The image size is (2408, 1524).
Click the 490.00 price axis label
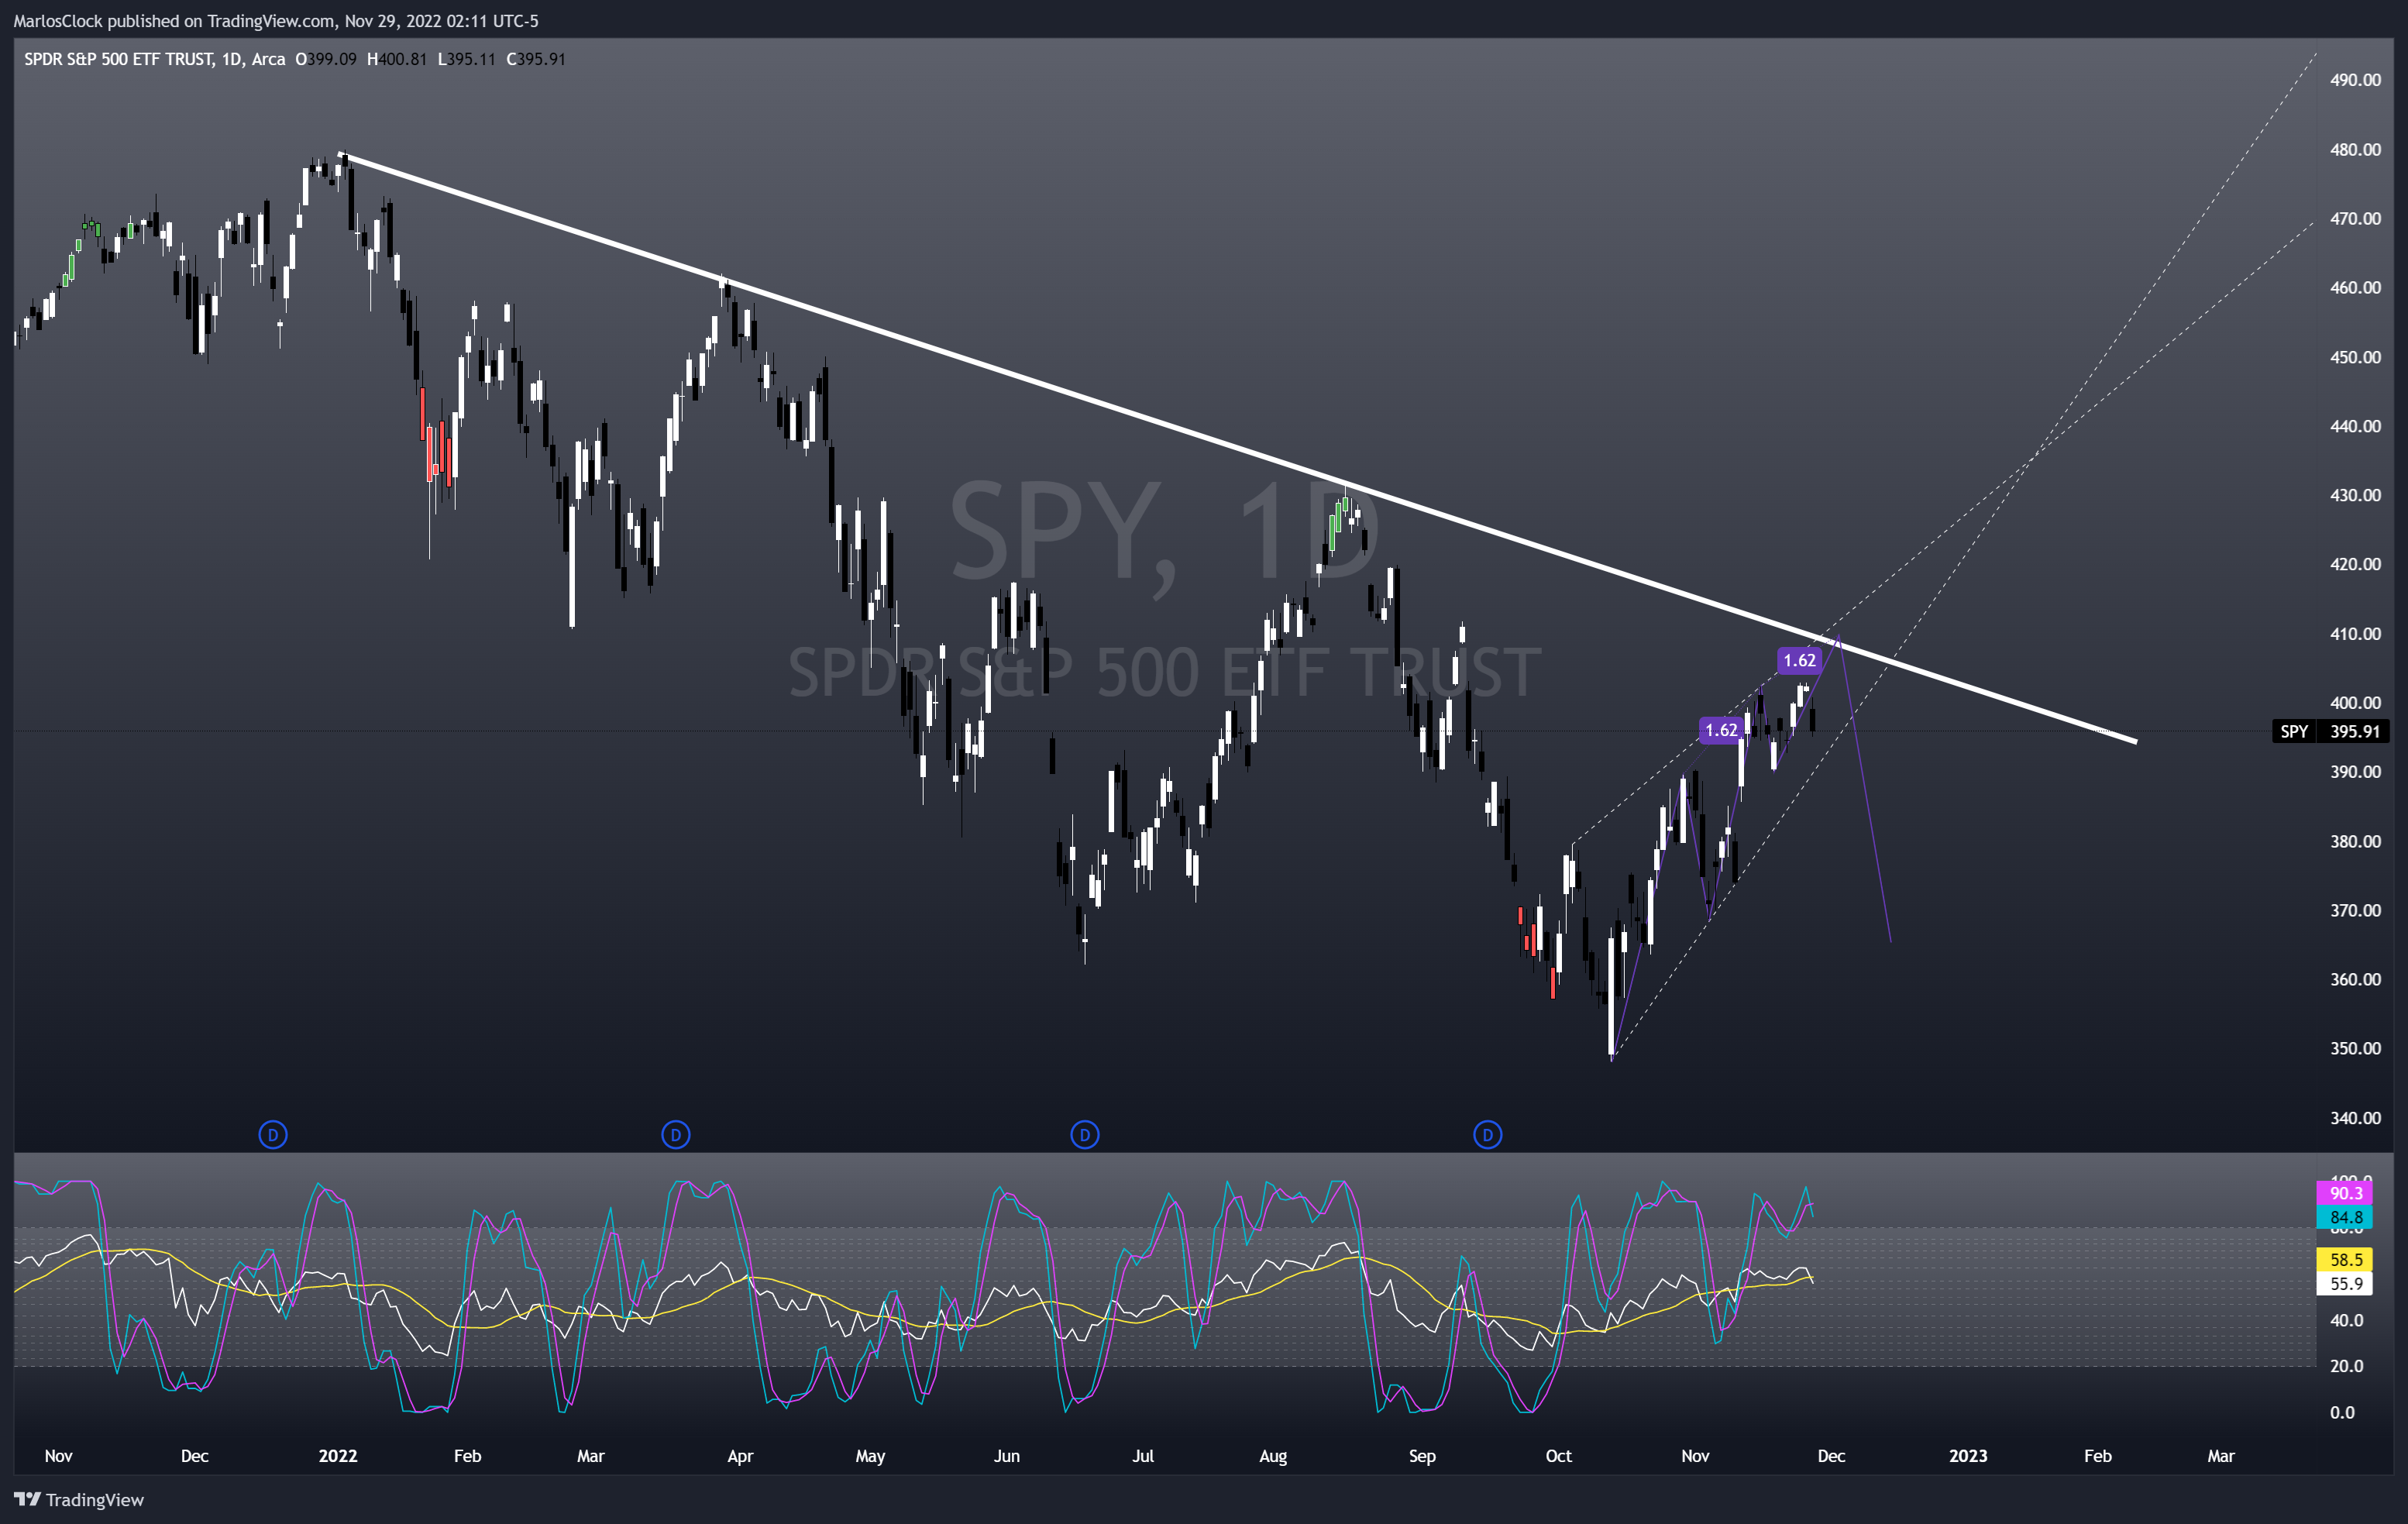pyautogui.click(x=2355, y=80)
